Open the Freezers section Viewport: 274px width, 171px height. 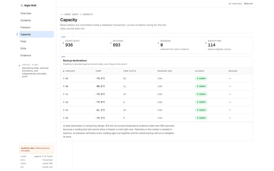(x=25, y=27)
